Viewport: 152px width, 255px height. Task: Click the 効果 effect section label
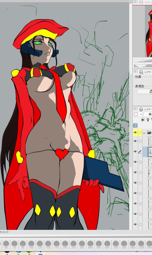138,77
